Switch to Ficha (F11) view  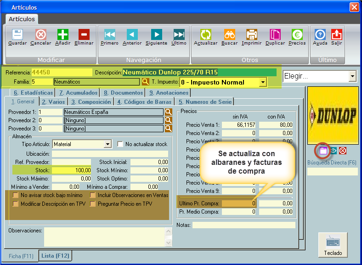pyautogui.click(x=21, y=256)
